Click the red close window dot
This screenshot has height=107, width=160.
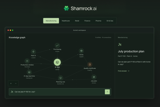(8, 30)
